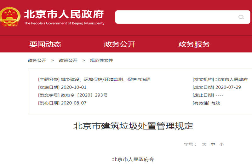
Task: Click the 有效性 status 有效
Action: pyautogui.click(x=215, y=103)
